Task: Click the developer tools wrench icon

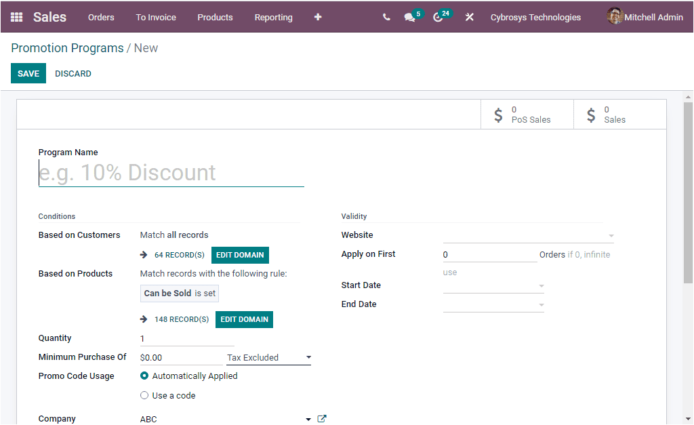Action: 469,17
